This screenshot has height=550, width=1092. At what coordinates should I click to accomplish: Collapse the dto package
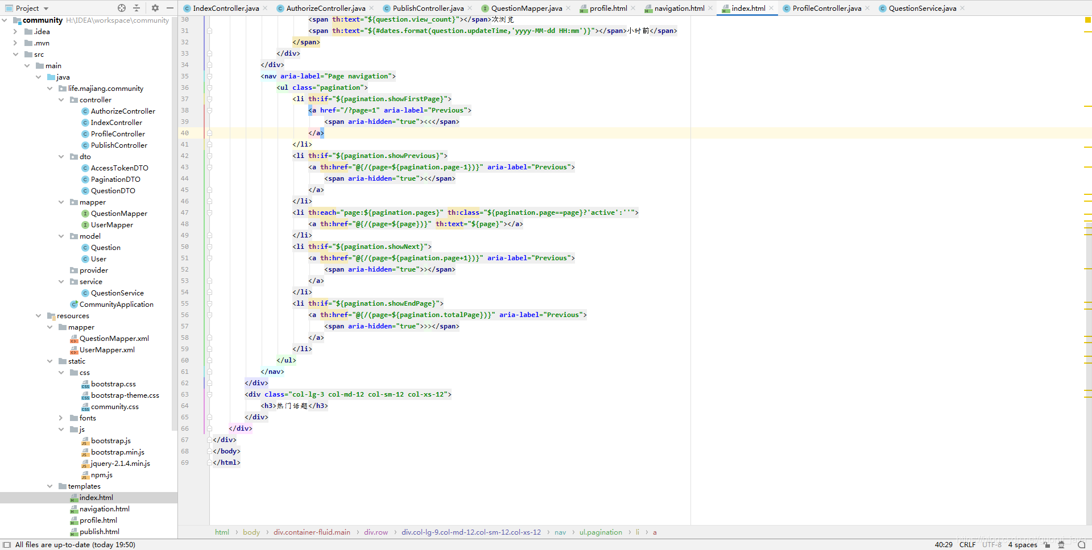61,157
